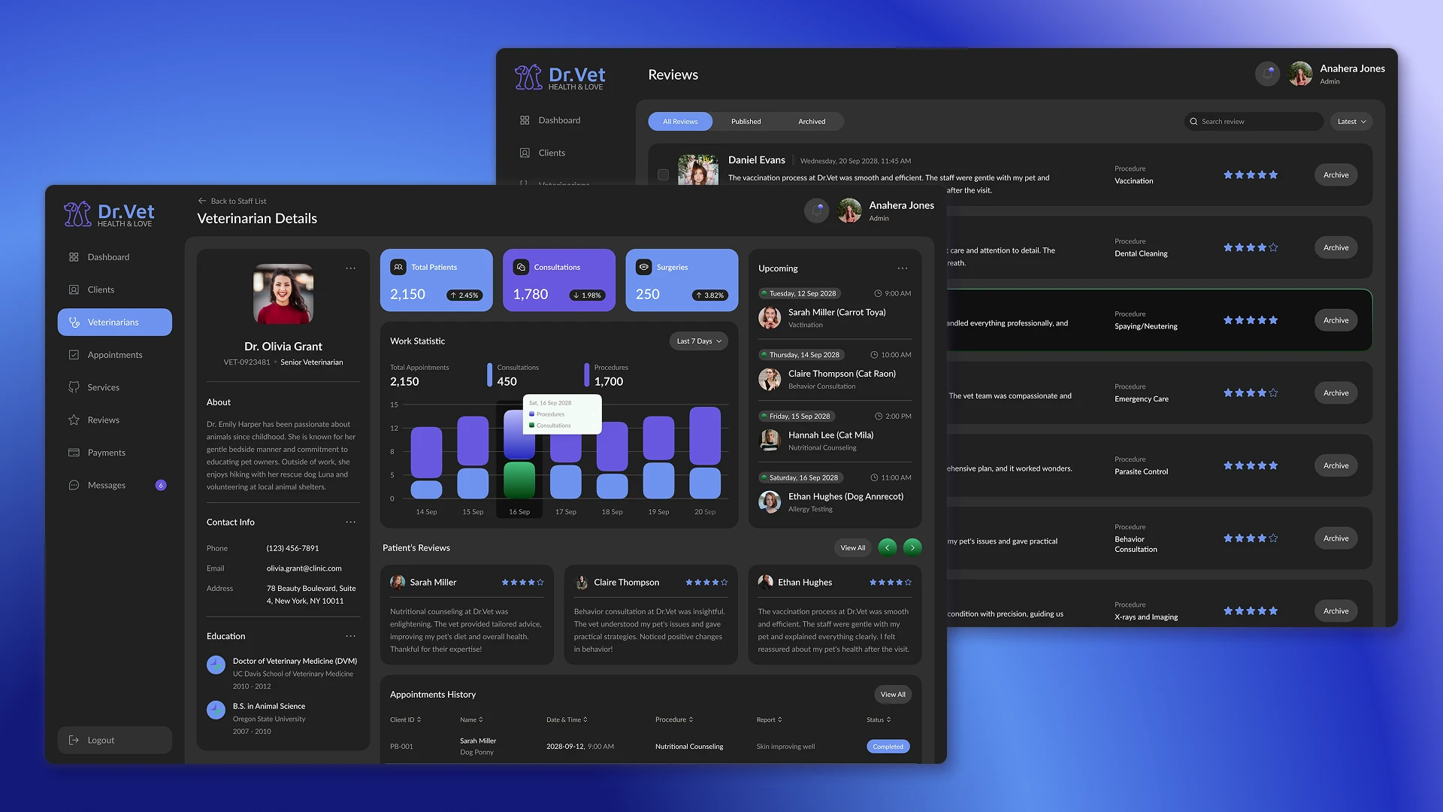Tick the checkbox beside Daniel Evans review

point(663,174)
